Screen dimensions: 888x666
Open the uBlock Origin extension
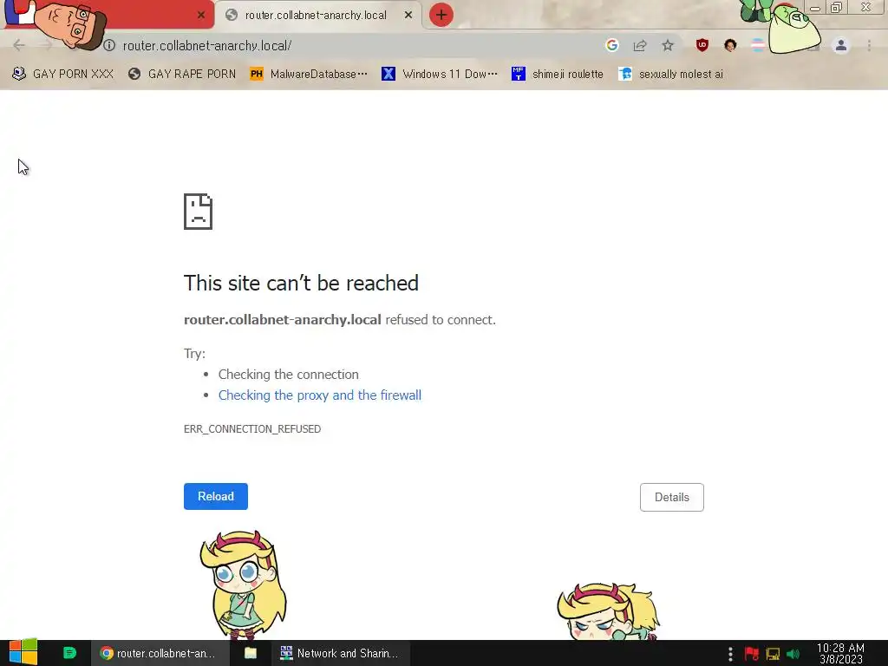(x=702, y=45)
